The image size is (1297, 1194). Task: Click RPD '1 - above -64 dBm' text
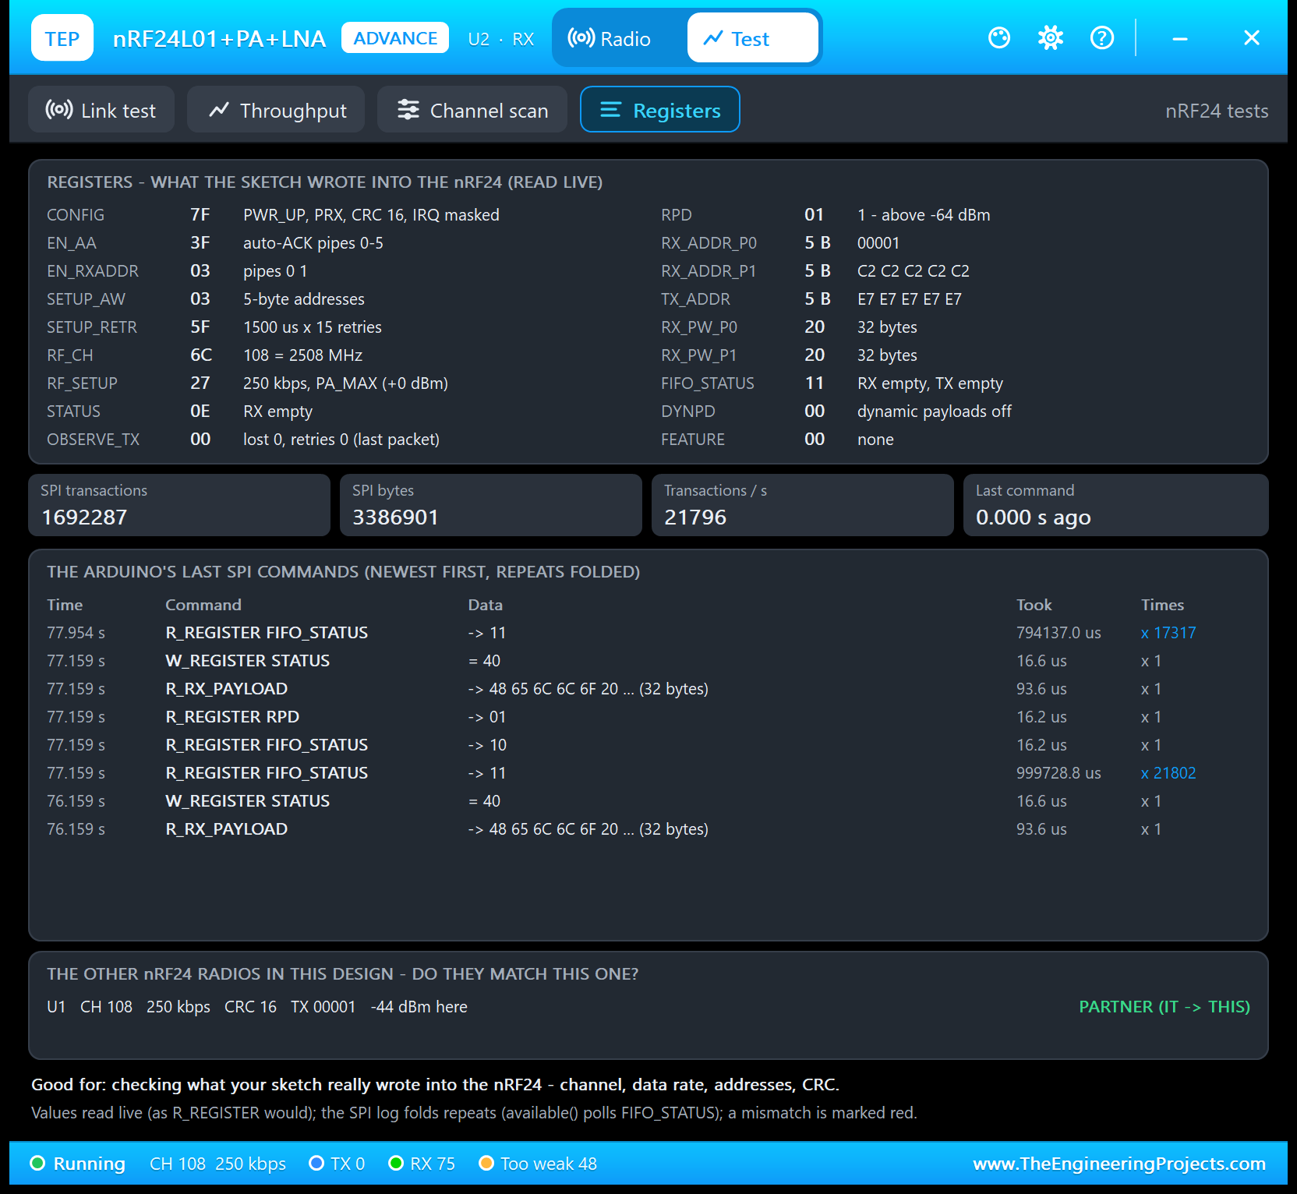(924, 215)
